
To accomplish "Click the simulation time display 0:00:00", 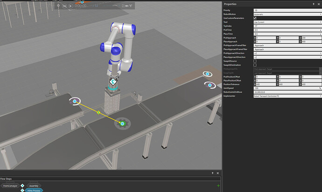I will 80,6.
